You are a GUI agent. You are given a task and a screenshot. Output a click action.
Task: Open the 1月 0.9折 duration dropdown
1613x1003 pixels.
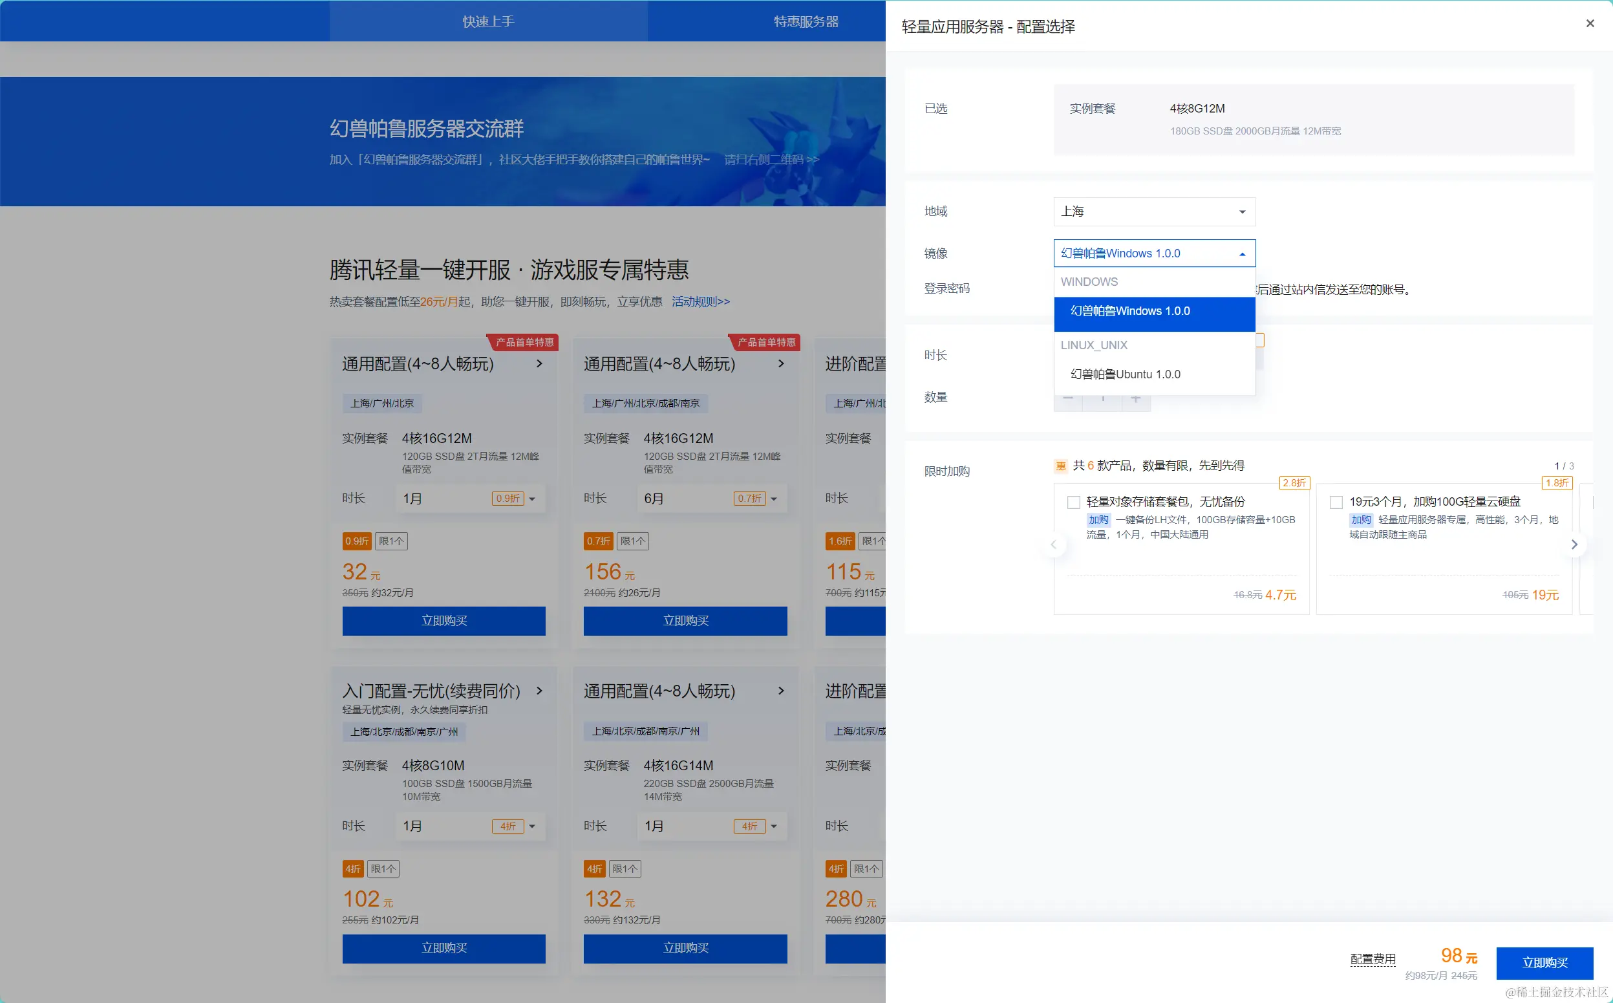pyautogui.click(x=470, y=498)
